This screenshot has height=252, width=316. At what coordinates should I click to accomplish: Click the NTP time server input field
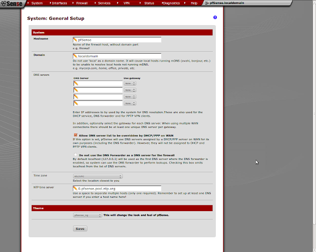pyautogui.click(x=117, y=189)
